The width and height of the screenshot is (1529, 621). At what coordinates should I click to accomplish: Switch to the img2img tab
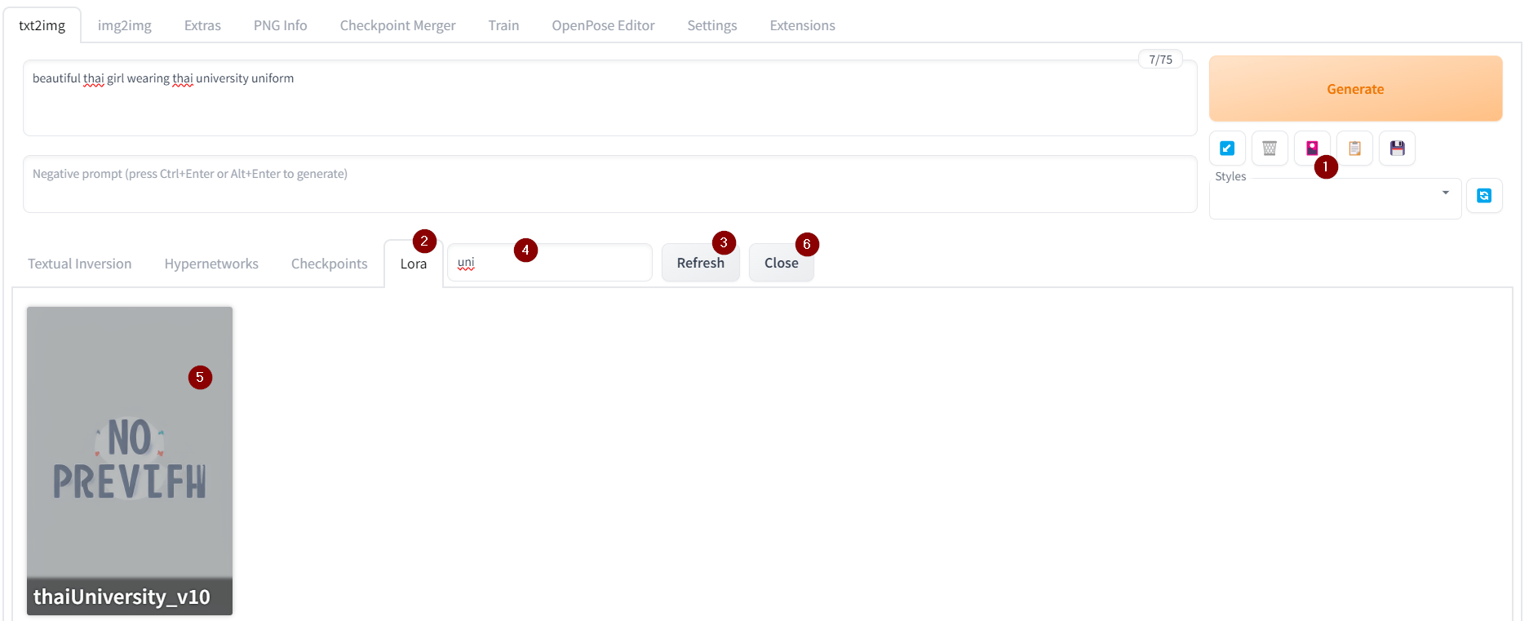click(124, 25)
